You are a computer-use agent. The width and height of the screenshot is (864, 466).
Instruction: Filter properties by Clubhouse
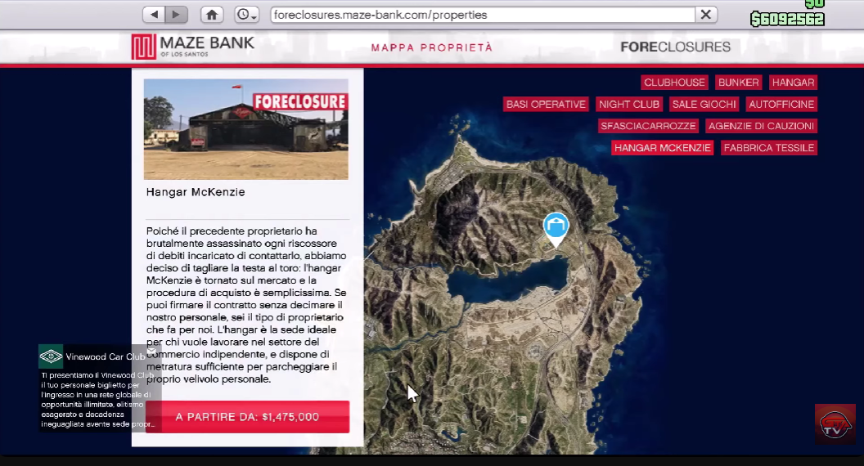pos(674,83)
